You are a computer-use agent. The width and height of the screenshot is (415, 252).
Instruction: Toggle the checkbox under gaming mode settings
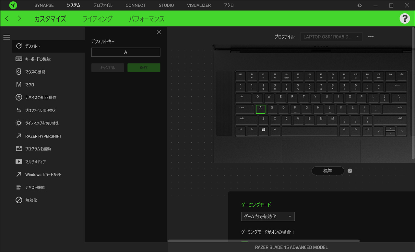(244, 242)
